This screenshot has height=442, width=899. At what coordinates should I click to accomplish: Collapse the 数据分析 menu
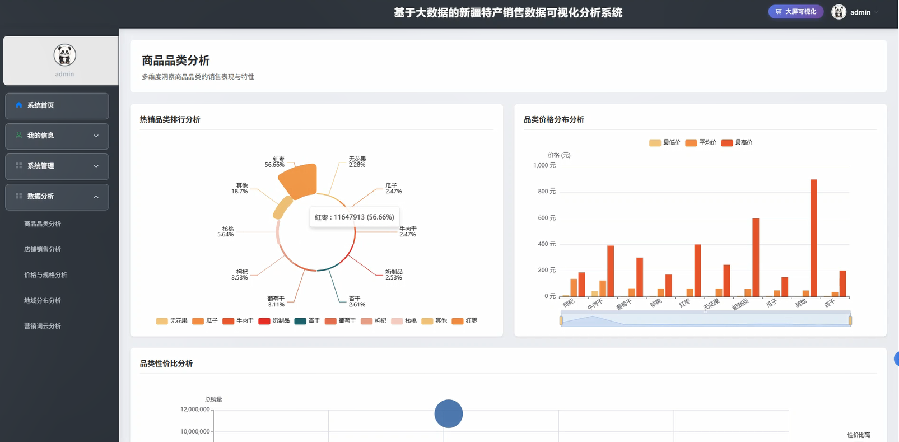tap(57, 197)
